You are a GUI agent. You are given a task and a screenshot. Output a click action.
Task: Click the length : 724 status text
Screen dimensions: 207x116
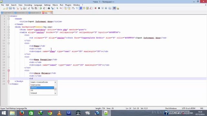pos(100,108)
